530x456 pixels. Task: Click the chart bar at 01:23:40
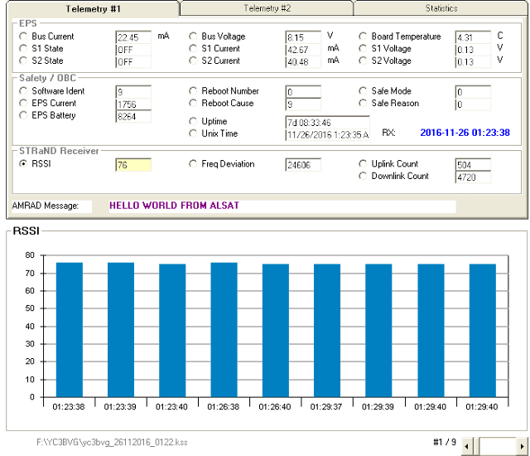click(x=172, y=331)
